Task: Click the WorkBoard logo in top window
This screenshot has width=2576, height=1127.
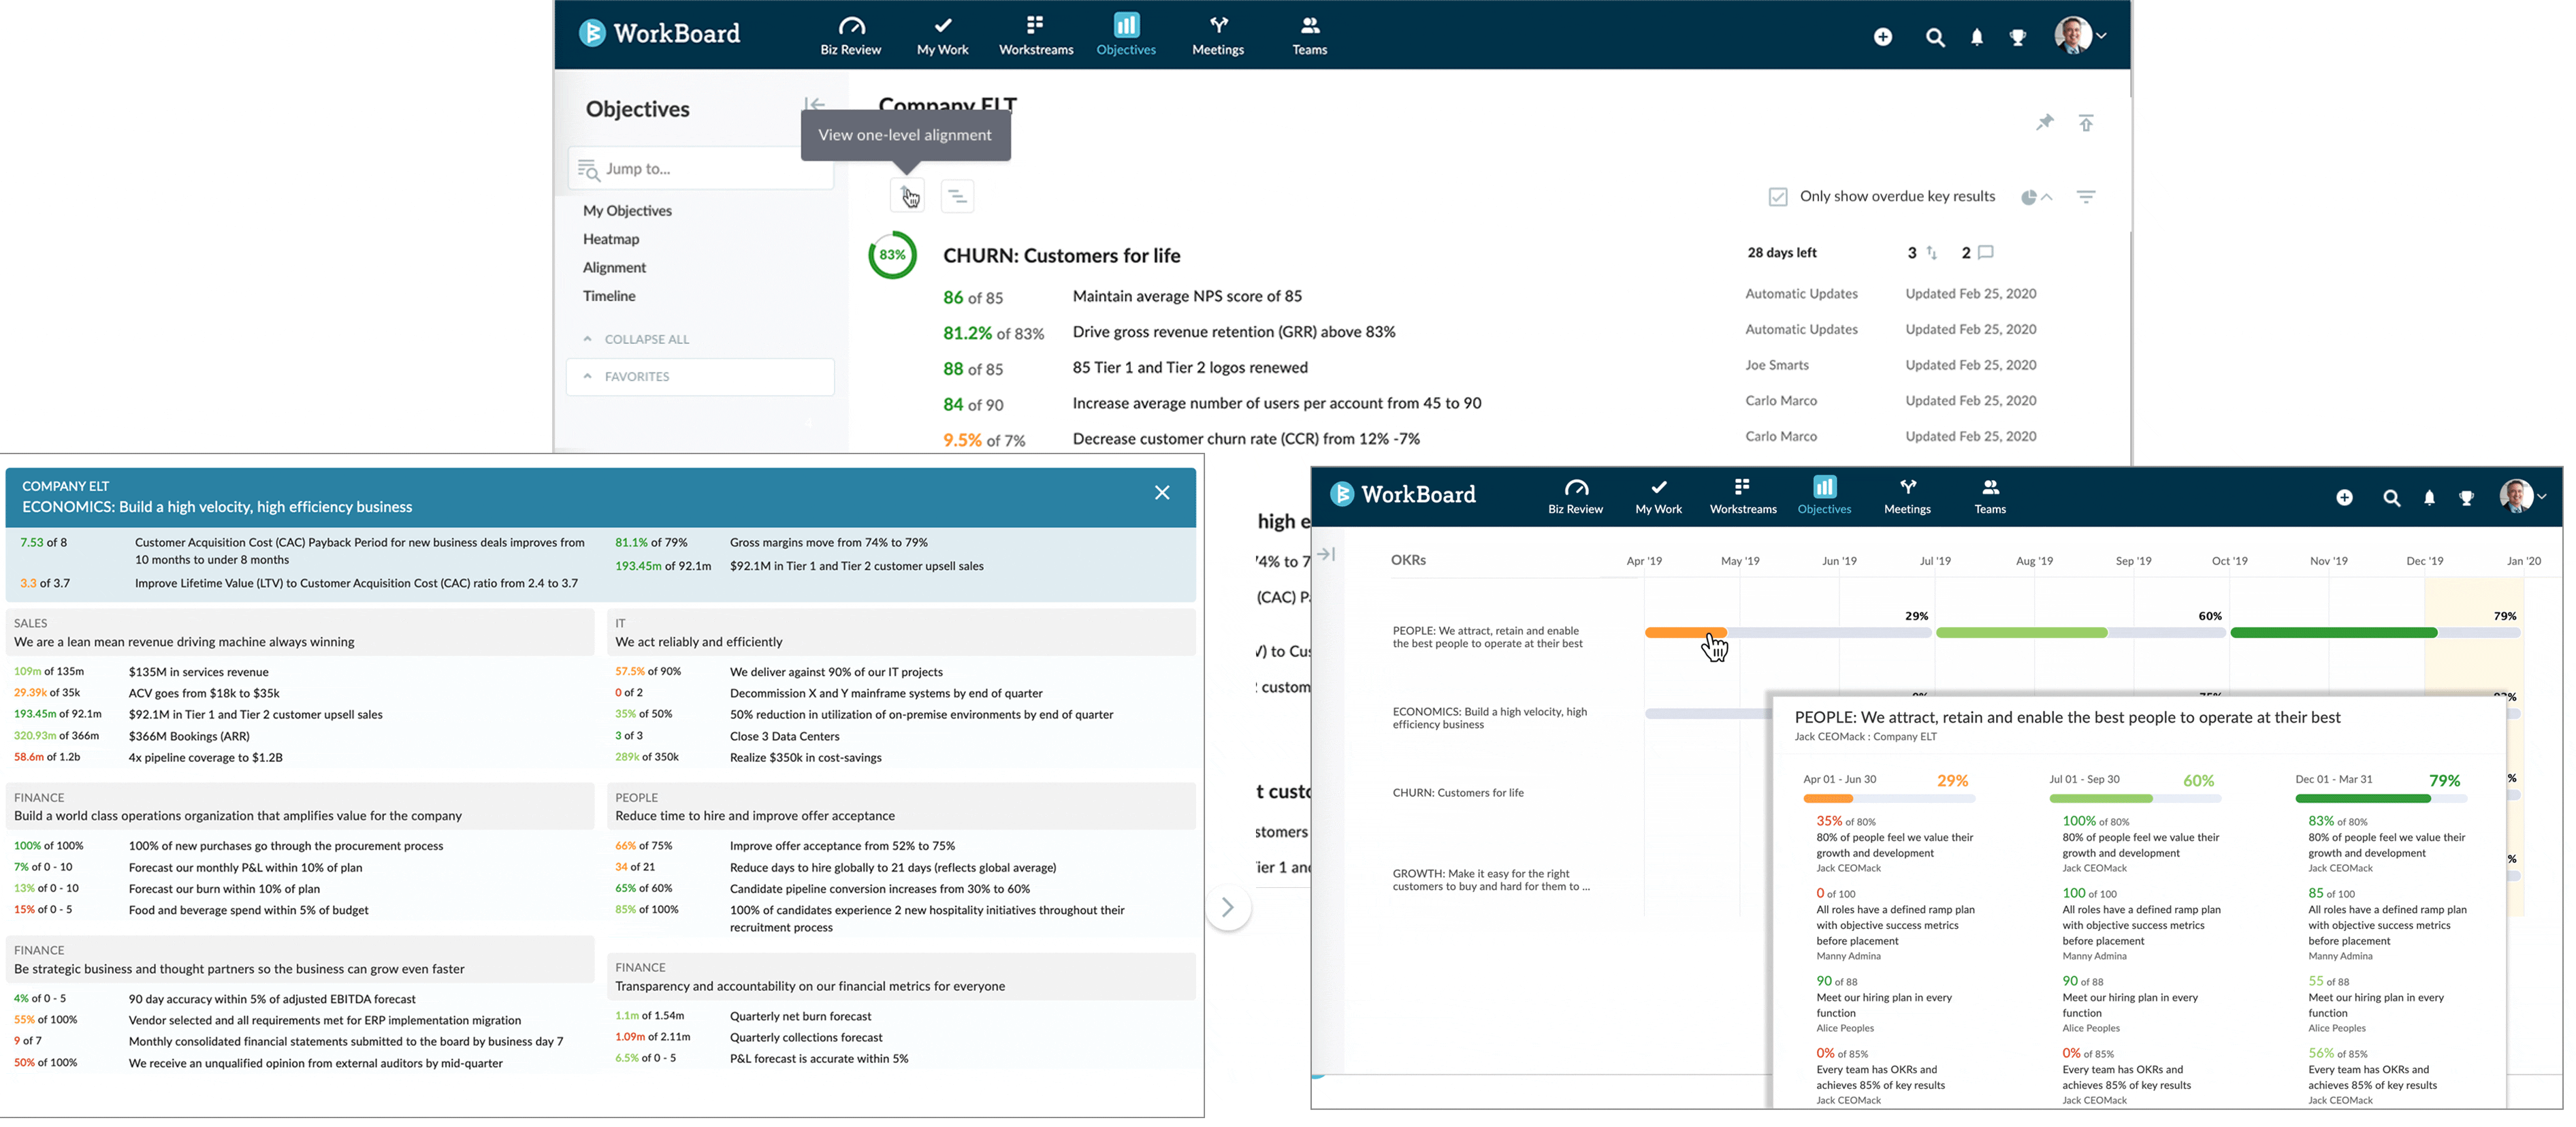Action: coord(659,33)
